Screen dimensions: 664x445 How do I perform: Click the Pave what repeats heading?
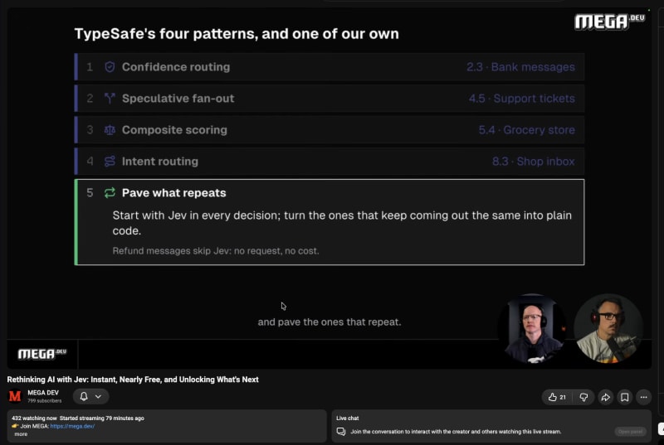pyautogui.click(x=173, y=193)
